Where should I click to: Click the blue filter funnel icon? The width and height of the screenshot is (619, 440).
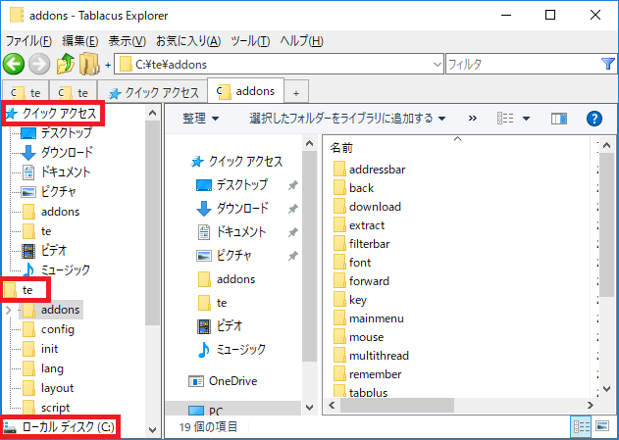[x=608, y=64]
